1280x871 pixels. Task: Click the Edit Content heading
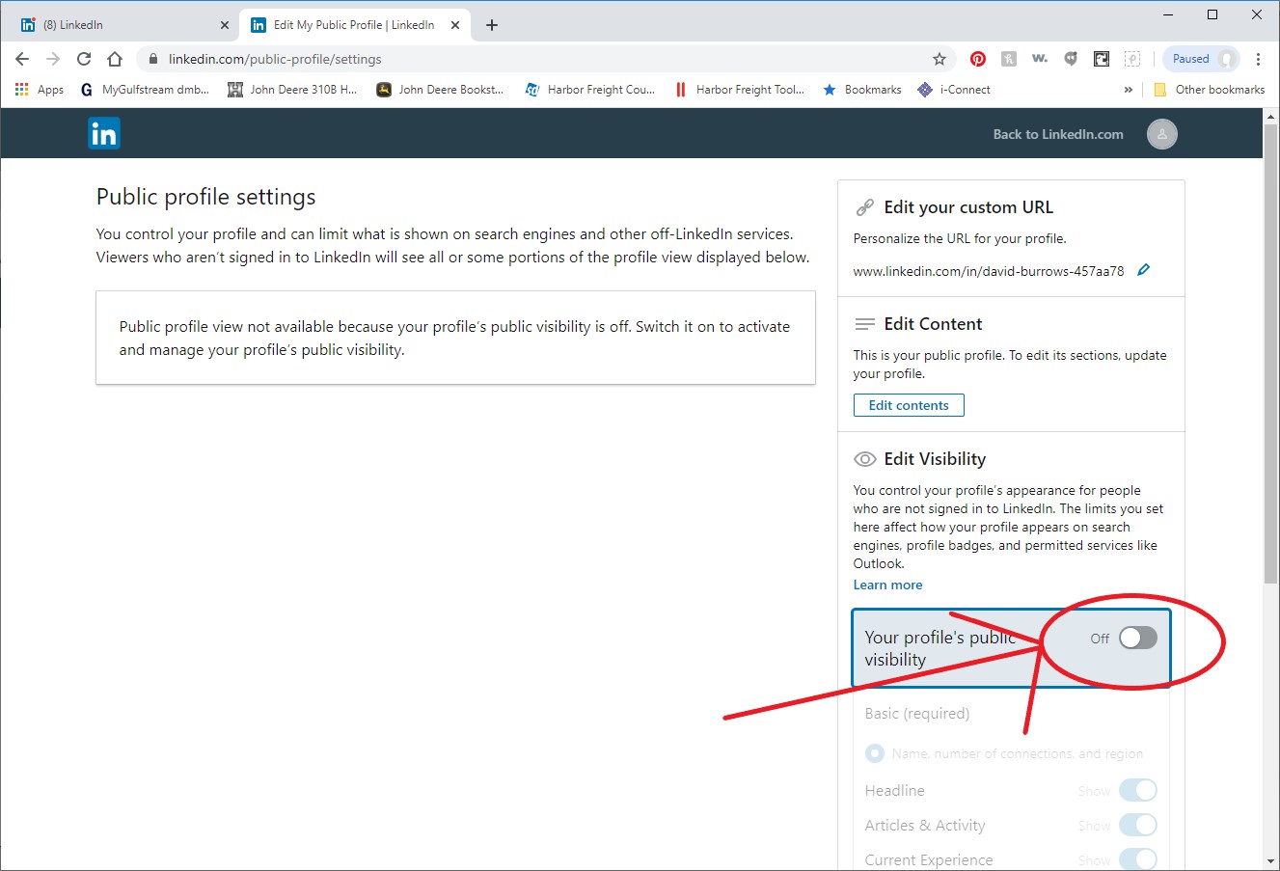[x=933, y=324]
